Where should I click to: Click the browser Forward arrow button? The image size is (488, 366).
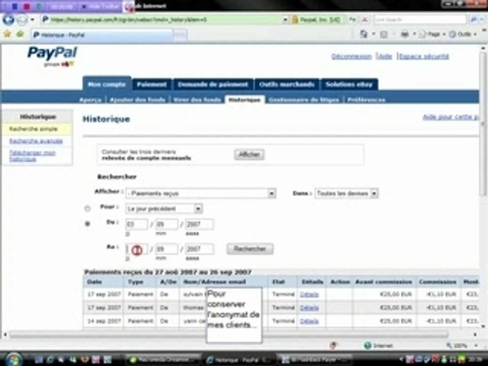click(22, 20)
